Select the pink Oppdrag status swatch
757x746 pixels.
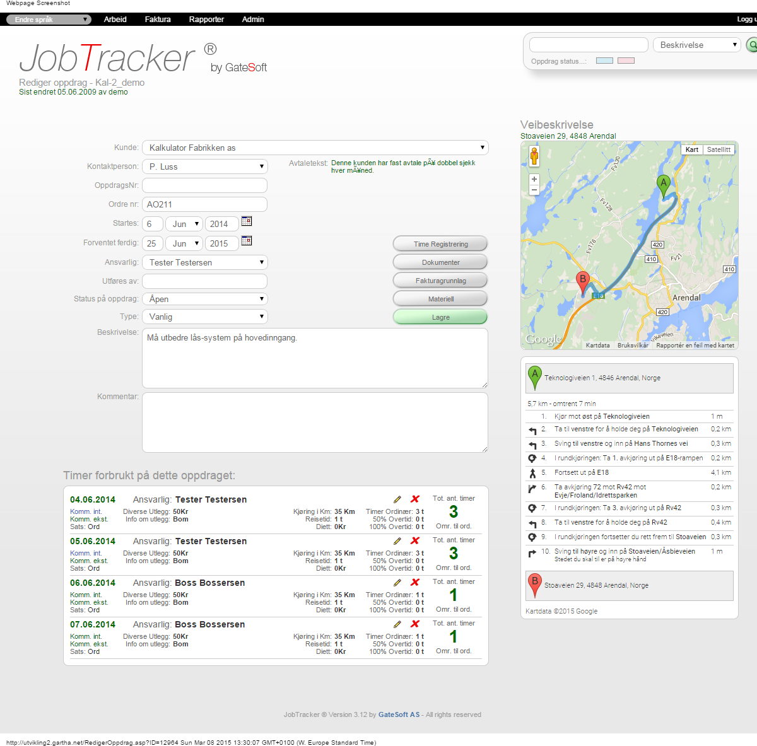pos(626,61)
